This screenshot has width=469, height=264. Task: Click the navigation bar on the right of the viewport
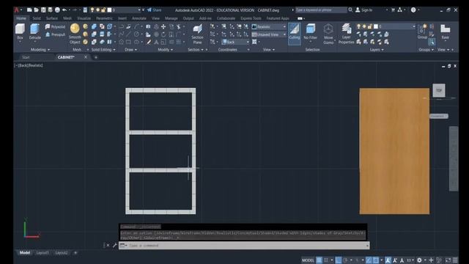tap(454, 158)
